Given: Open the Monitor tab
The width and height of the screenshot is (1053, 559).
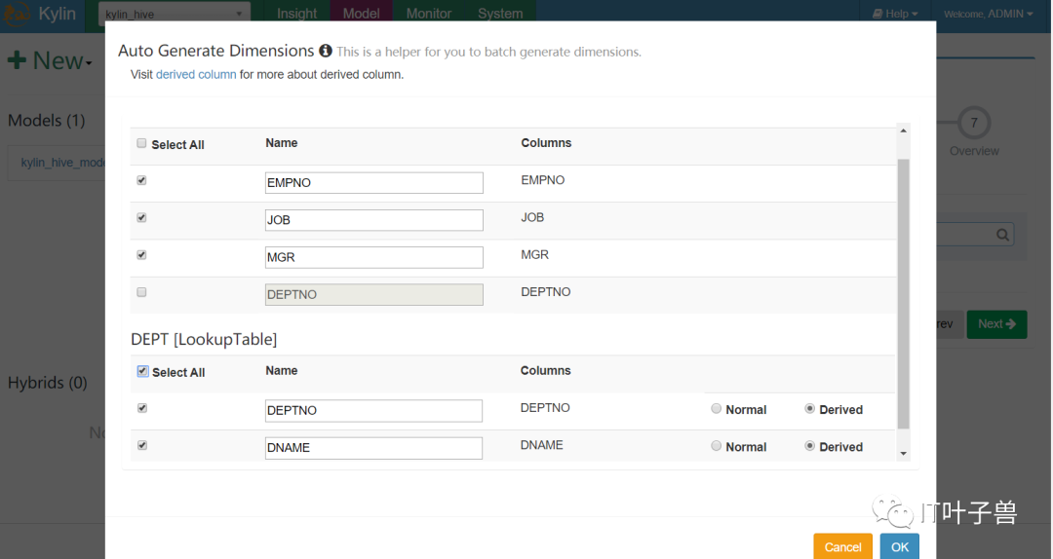Looking at the screenshot, I should click(428, 13).
